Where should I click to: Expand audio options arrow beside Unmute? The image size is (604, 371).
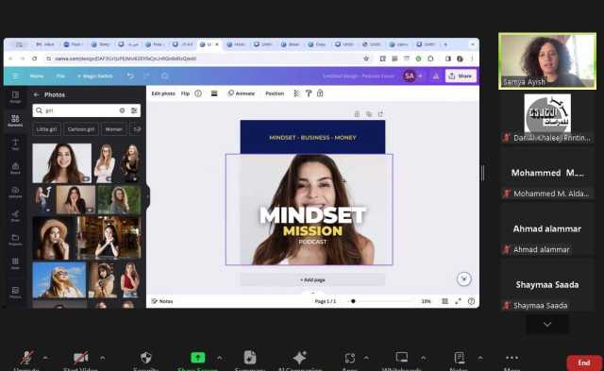[x=45, y=358]
